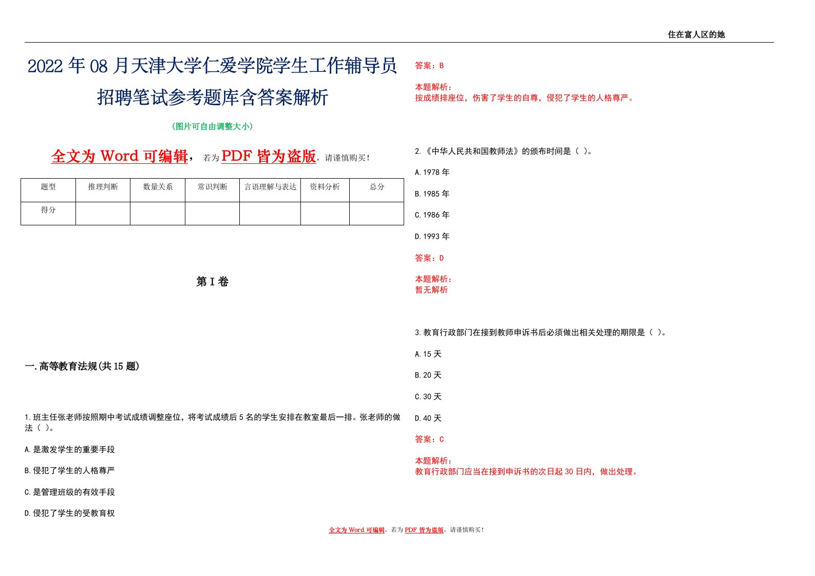
Task: Click the 资料分析 table cell
Action: [x=325, y=190]
